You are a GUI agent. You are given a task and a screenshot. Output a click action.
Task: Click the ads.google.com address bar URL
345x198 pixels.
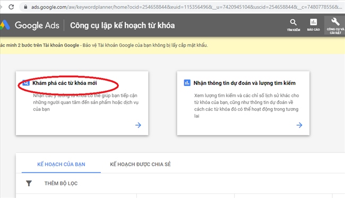point(186,7)
